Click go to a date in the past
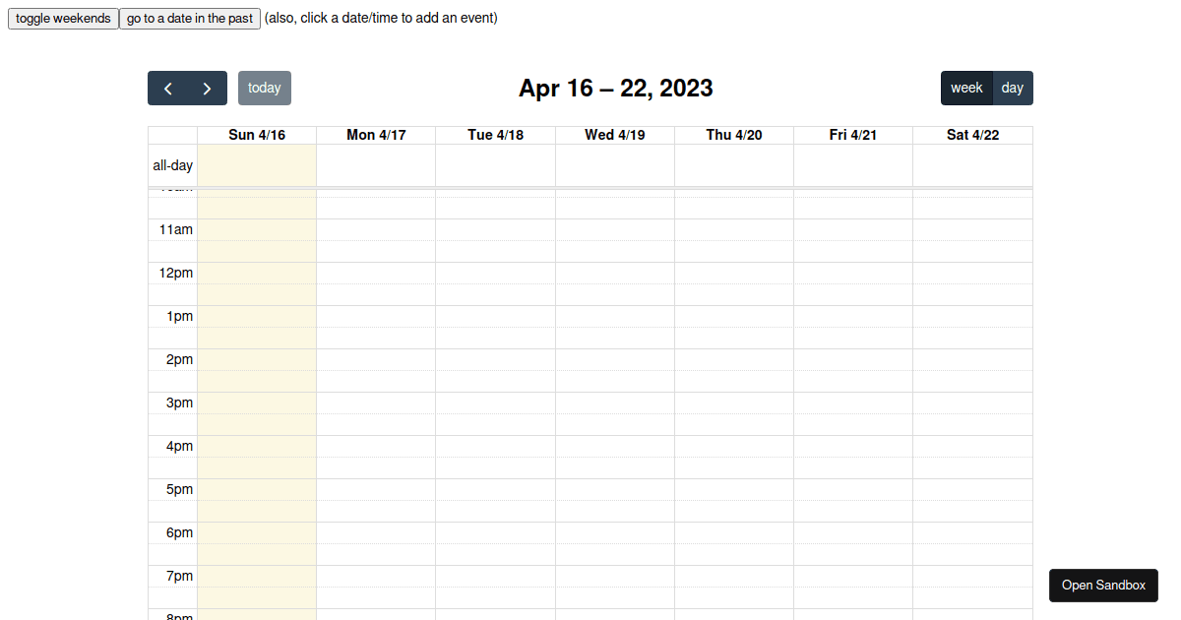The width and height of the screenshot is (1181, 620). [x=190, y=18]
